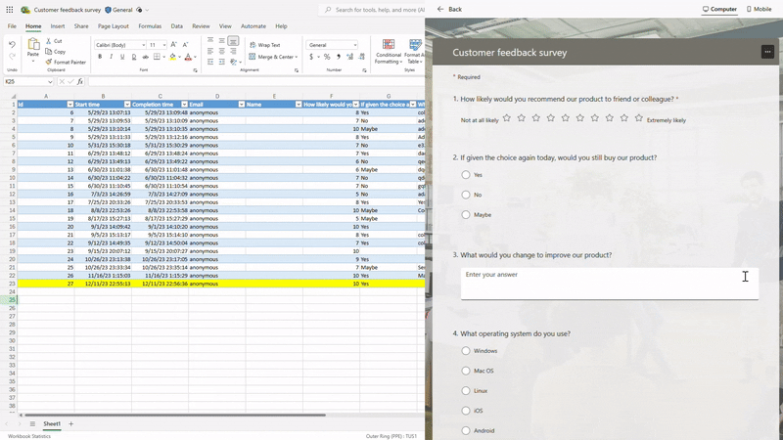Viewport: 783px width, 440px height.
Task: Click the Format Painter icon
Action: pyautogui.click(x=49, y=62)
